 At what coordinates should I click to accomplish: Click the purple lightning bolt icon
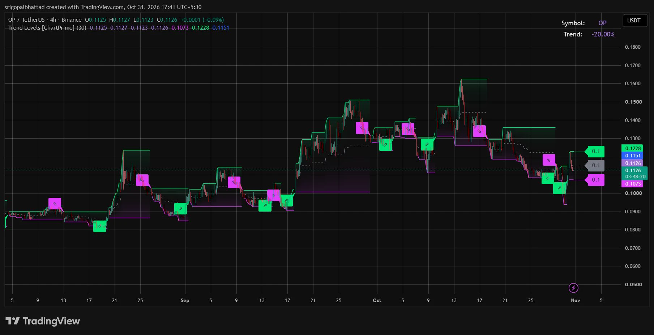[x=573, y=288]
